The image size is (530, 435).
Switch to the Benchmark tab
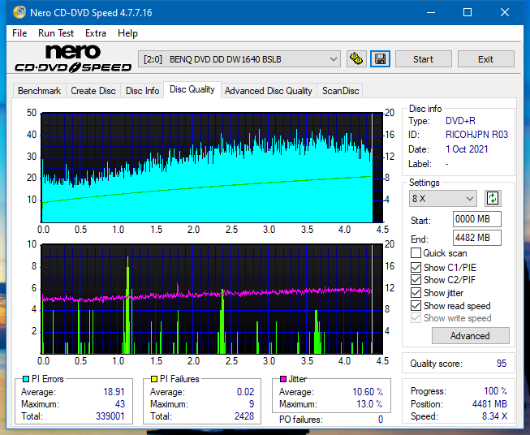tap(39, 91)
